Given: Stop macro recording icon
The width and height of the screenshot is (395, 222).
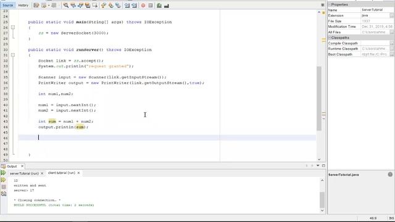Looking at the screenshot, I should 151,6.
